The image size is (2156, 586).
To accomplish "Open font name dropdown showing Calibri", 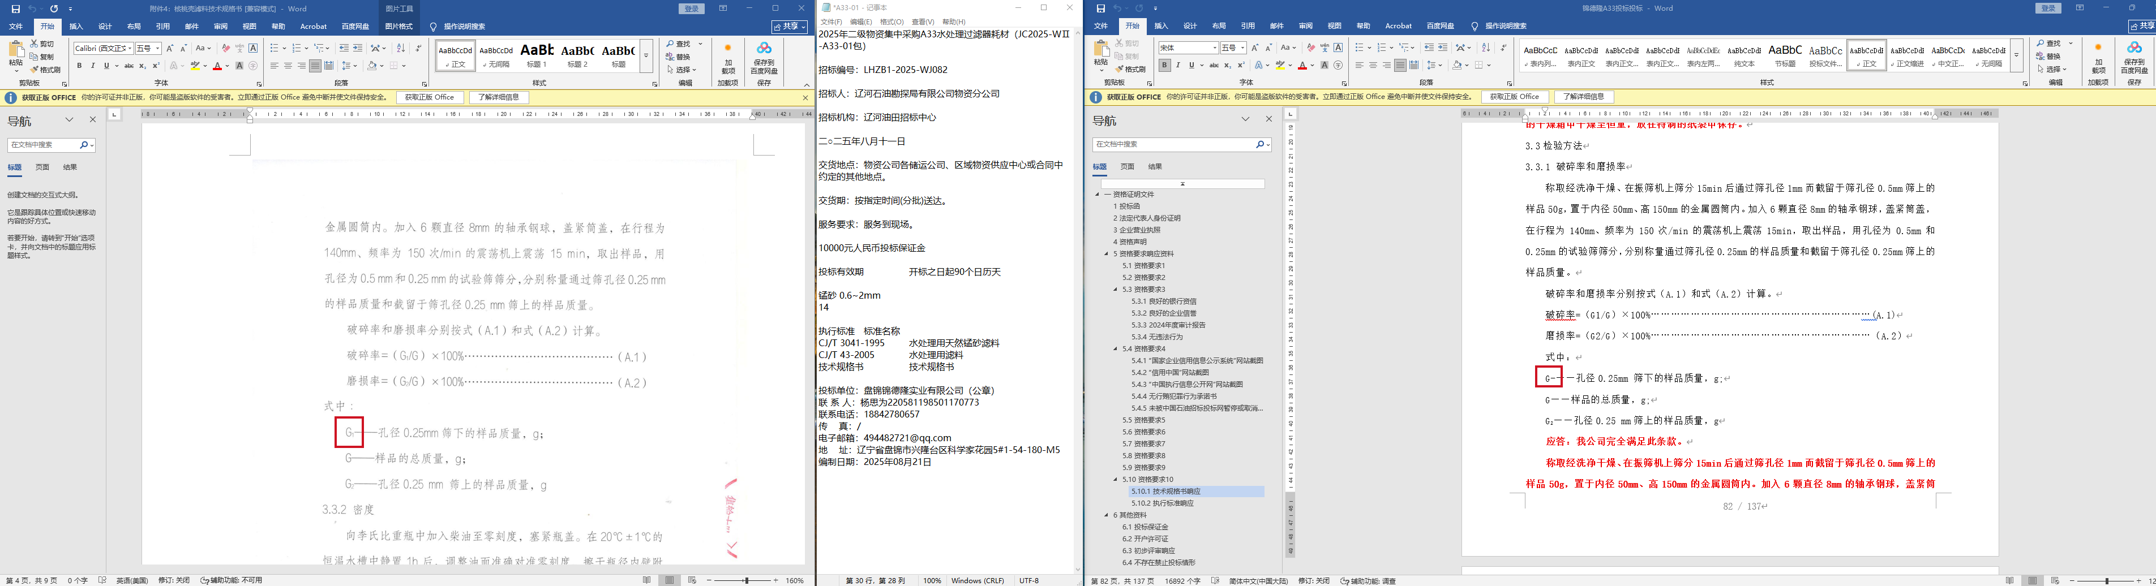I will tap(129, 49).
